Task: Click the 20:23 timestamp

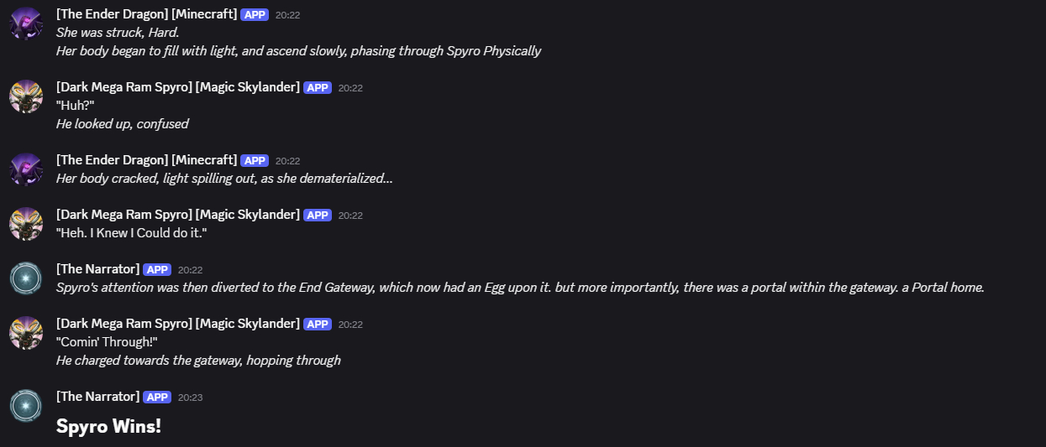Action: click(x=190, y=398)
